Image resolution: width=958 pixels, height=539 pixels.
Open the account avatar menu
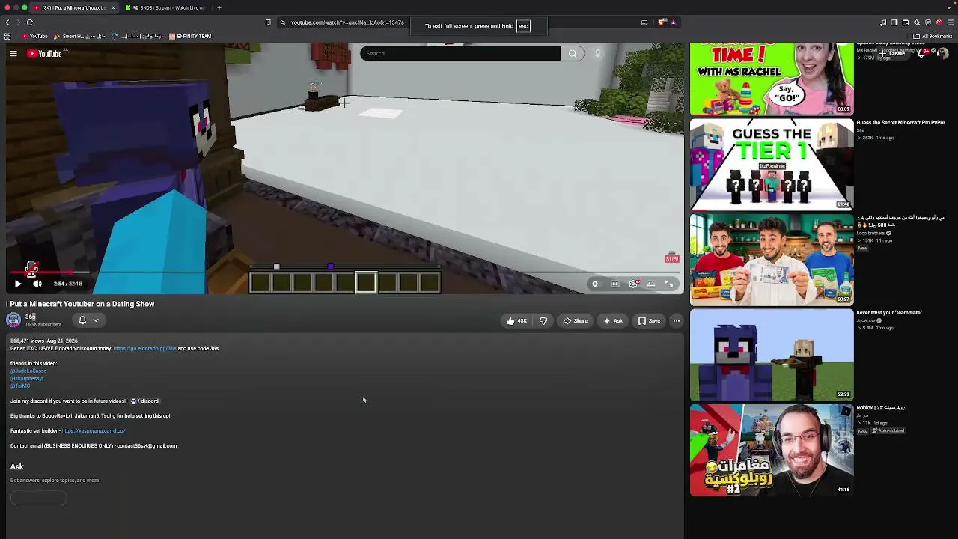942,53
